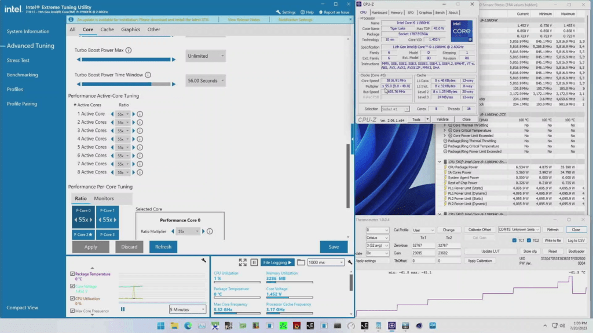Click Discard button in XTU
This screenshot has width=593, height=333.
tap(129, 247)
